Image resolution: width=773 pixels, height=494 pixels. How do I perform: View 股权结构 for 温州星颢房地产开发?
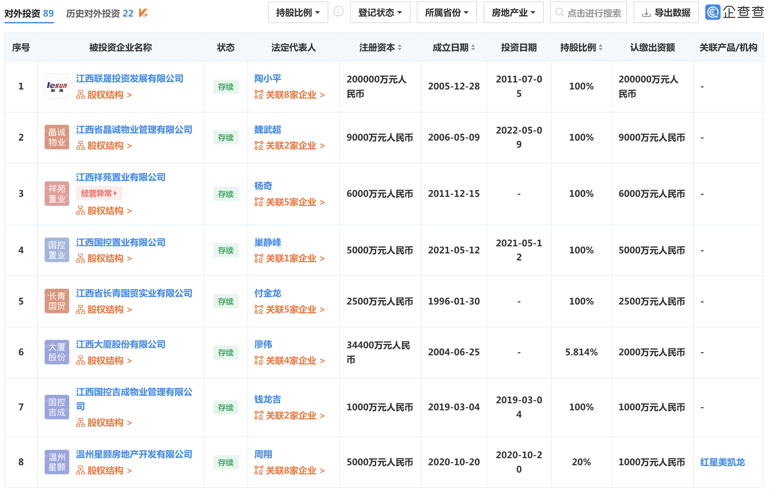[x=104, y=471]
